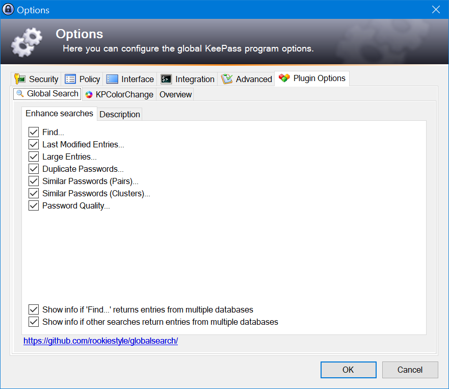Open the Overview plugin tab
This screenshot has height=389, width=449.
pyautogui.click(x=175, y=94)
